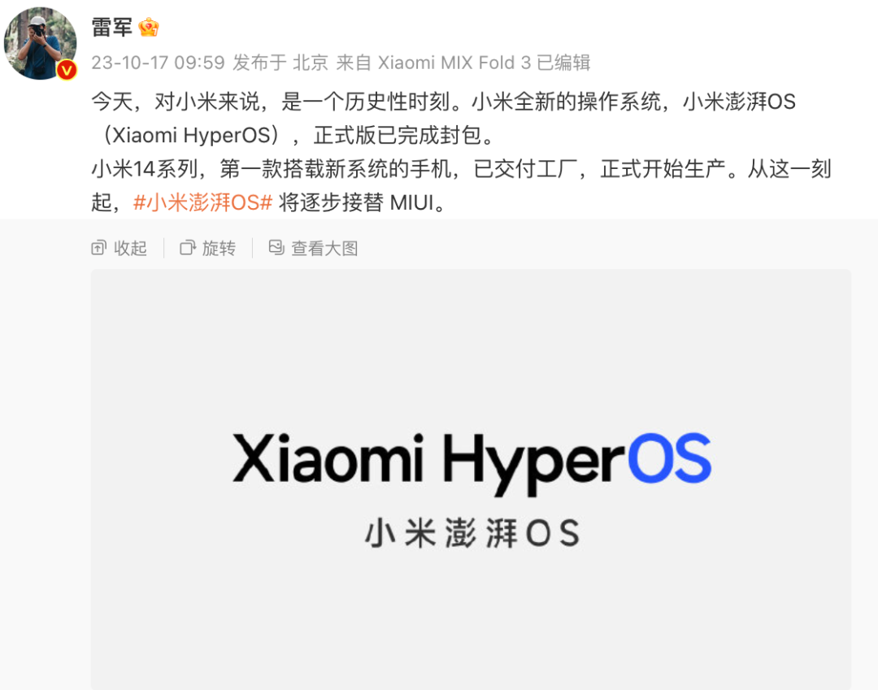Click the Xiaomi MIX Fold 3 source link
The width and height of the screenshot is (878, 690).
coord(454,62)
